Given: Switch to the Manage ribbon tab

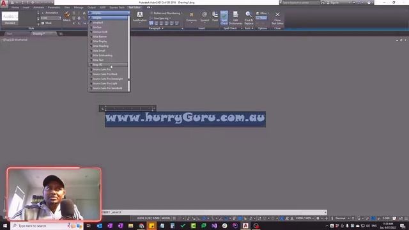Looking at the screenshot, I should pyautogui.click(x=79, y=8).
